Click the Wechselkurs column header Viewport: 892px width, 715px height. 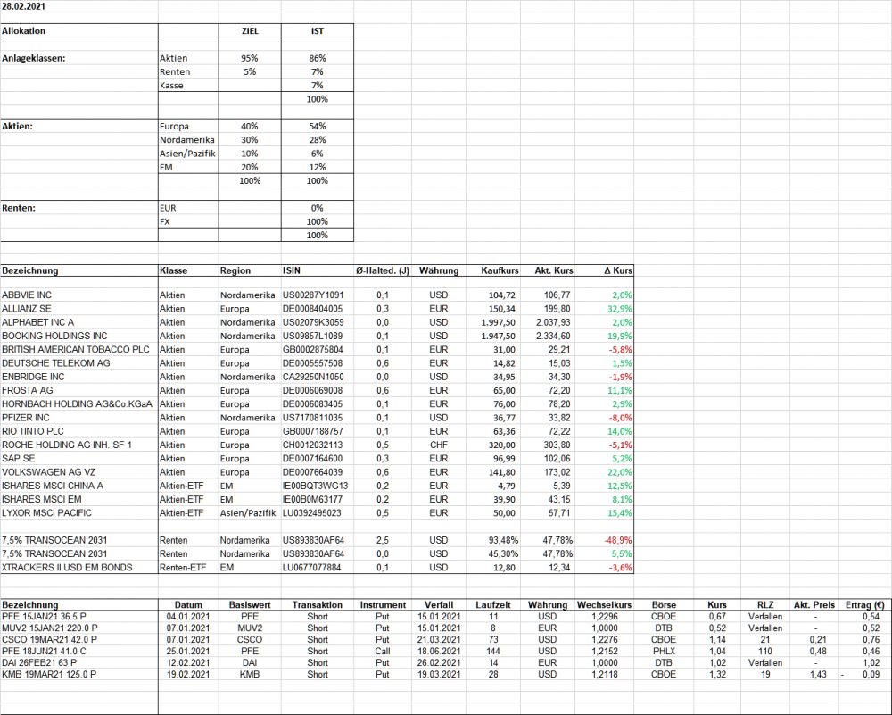click(x=604, y=604)
